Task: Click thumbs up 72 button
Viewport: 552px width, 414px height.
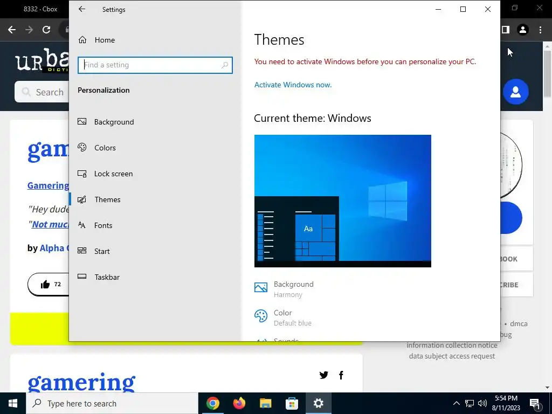Action: (x=48, y=284)
